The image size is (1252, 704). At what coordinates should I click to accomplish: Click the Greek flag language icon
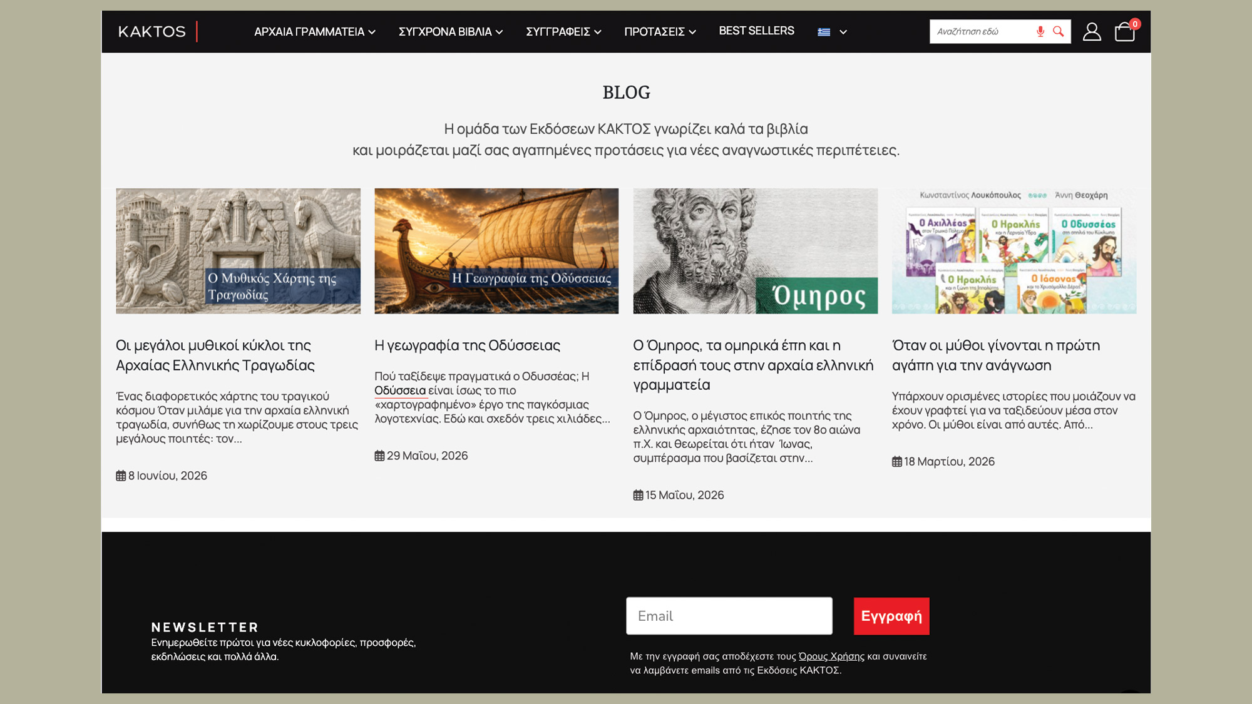tap(824, 32)
